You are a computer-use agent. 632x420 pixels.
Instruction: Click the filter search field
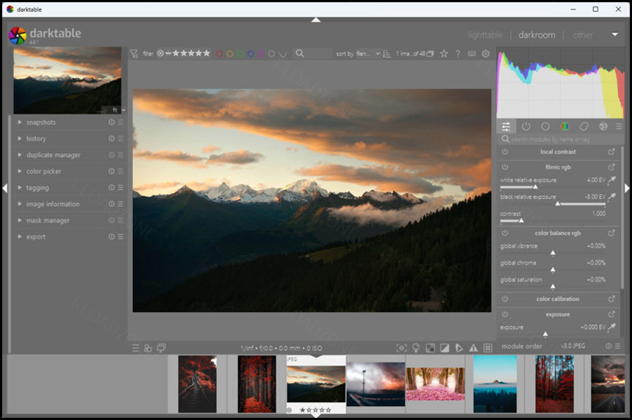click(x=314, y=54)
